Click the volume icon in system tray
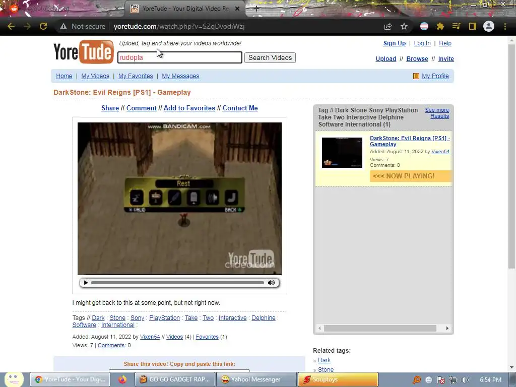The height and width of the screenshot is (387, 516). click(465, 380)
